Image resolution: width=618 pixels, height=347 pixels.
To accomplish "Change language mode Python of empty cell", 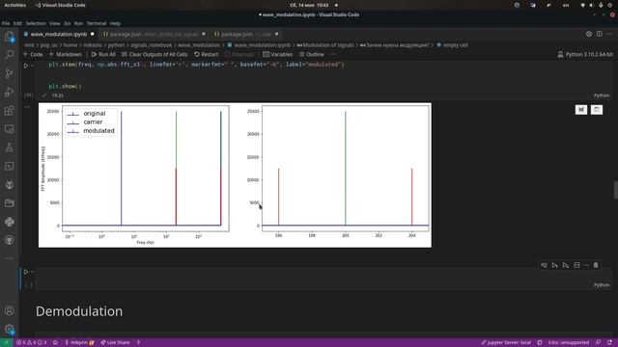I will point(602,285).
